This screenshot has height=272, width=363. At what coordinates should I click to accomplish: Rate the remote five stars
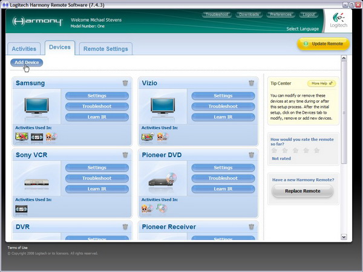316,151
